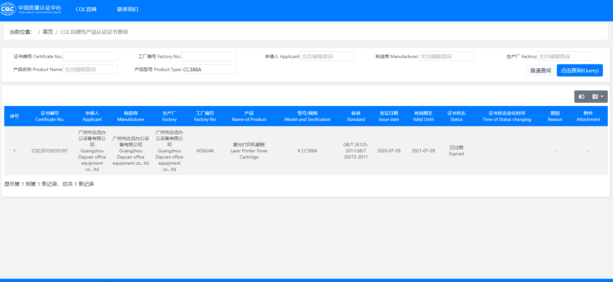The width and height of the screenshot is (613, 282).
Task: Focus the Product Name input field
Action: (x=90, y=69)
